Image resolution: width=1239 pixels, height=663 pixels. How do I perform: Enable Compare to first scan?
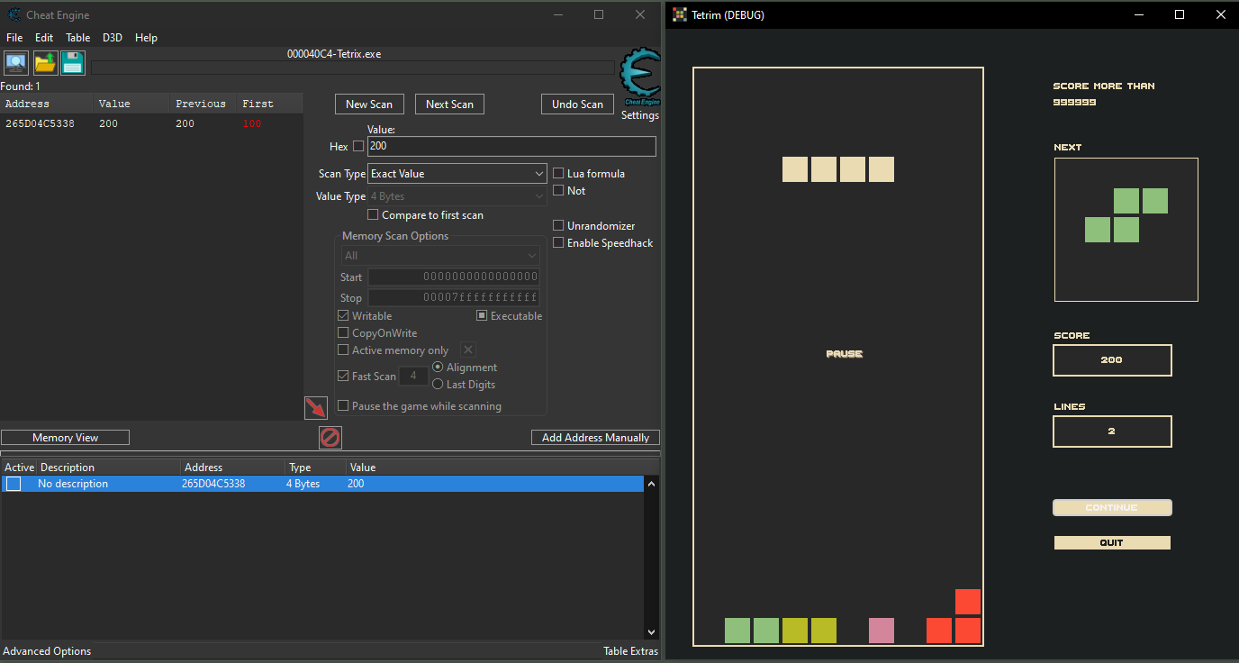click(373, 215)
